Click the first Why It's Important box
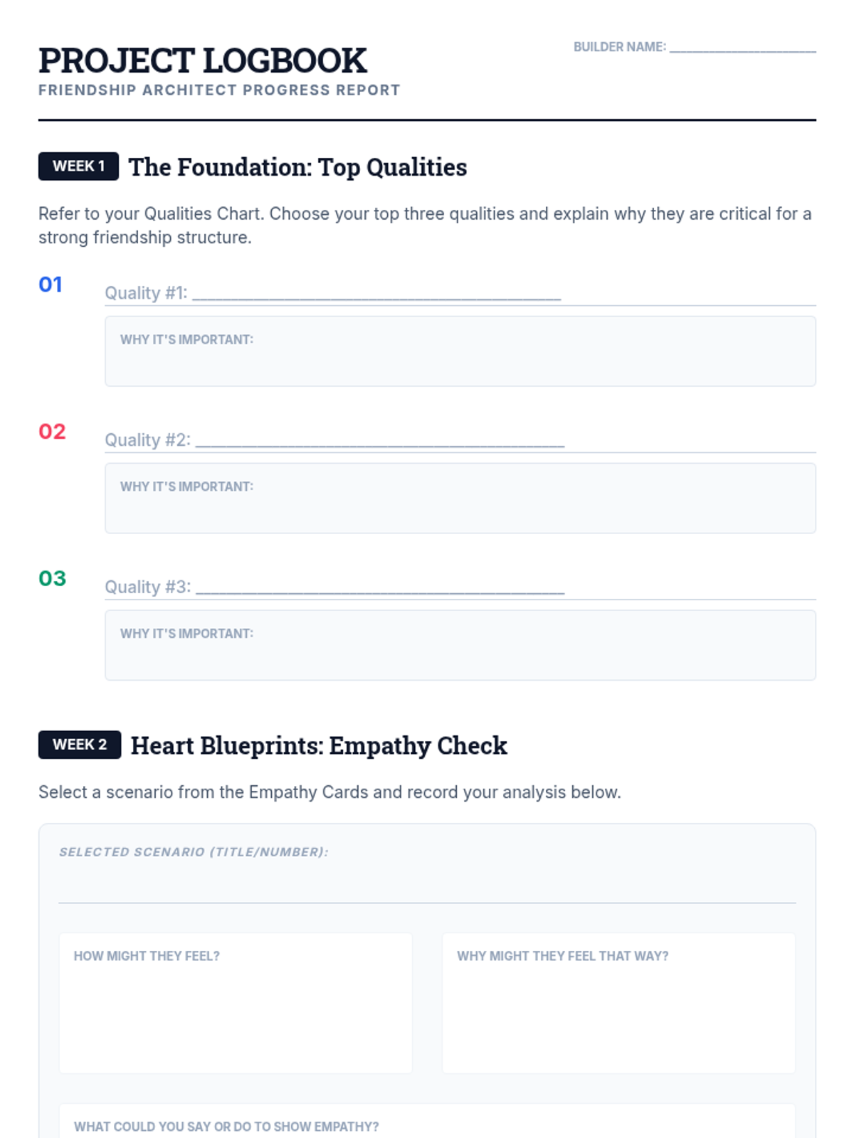854x1138 pixels. click(x=460, y=351)
